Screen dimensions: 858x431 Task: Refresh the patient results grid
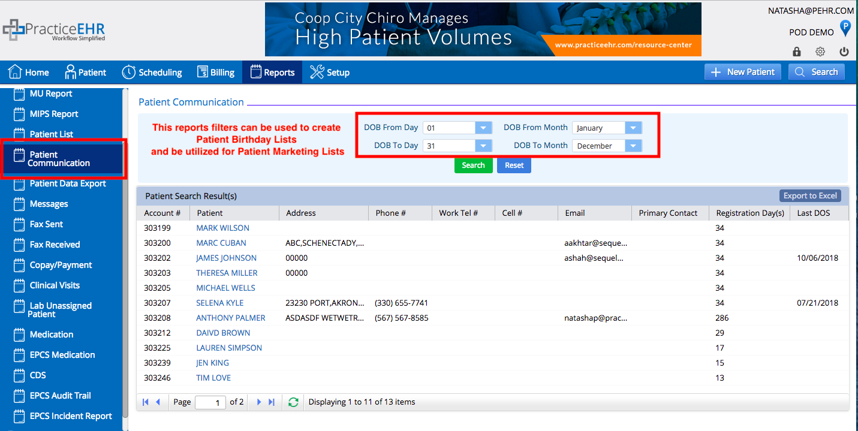293,402
